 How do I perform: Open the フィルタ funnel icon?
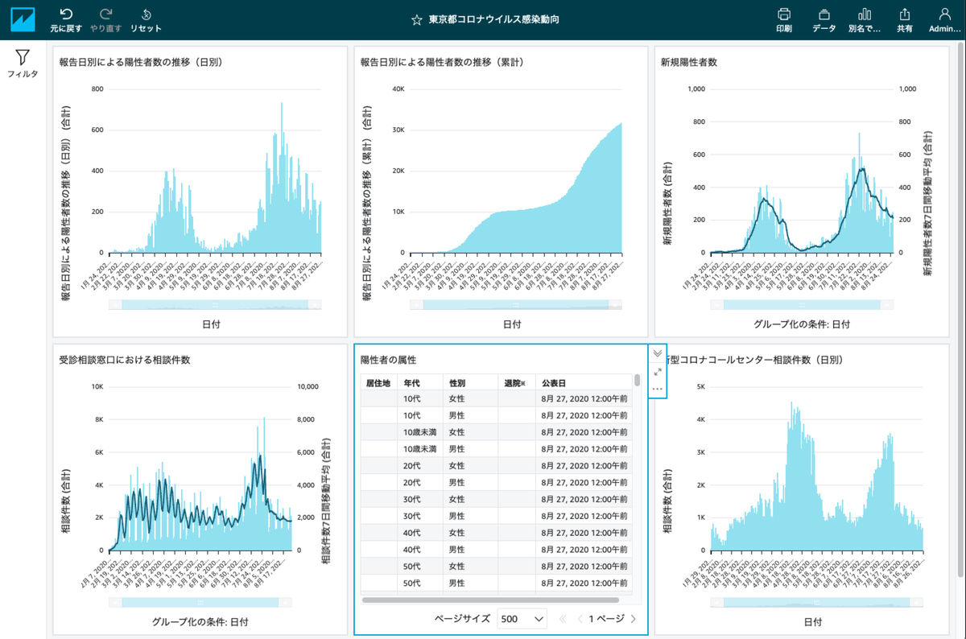23,56
